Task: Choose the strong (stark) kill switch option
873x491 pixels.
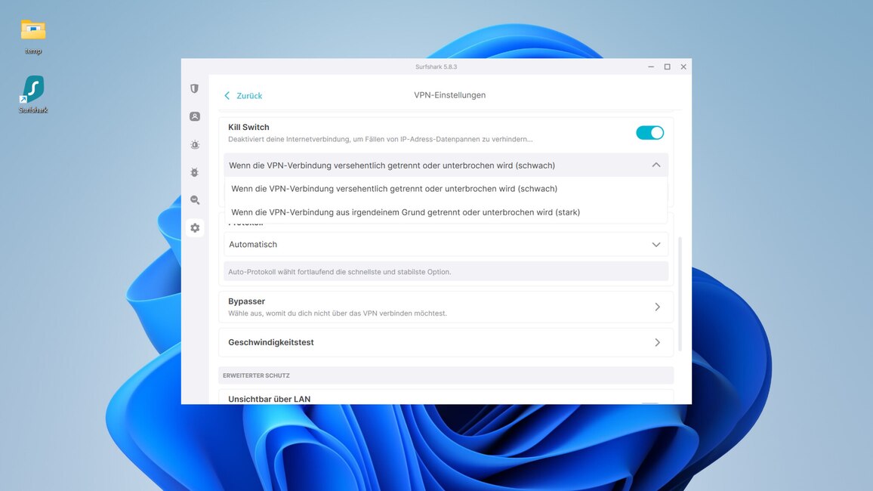Action: click(405, 212)
